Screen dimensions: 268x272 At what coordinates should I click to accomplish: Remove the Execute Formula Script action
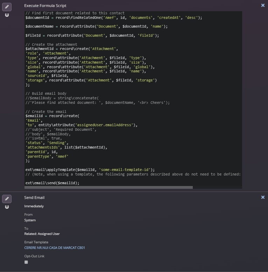(263, 6)
